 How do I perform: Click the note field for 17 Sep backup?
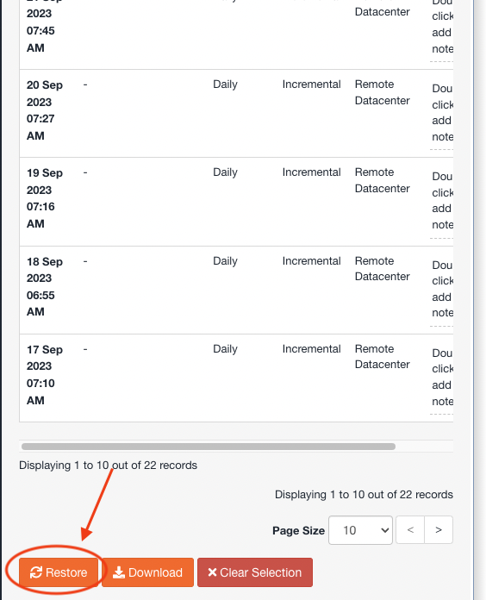pyautogui.click(x=442, y=378)
